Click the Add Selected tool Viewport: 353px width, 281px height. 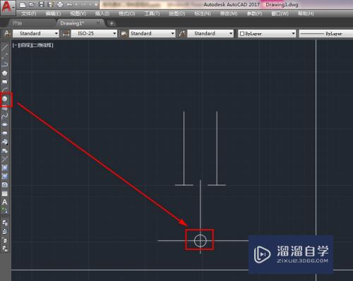(5, 211)
